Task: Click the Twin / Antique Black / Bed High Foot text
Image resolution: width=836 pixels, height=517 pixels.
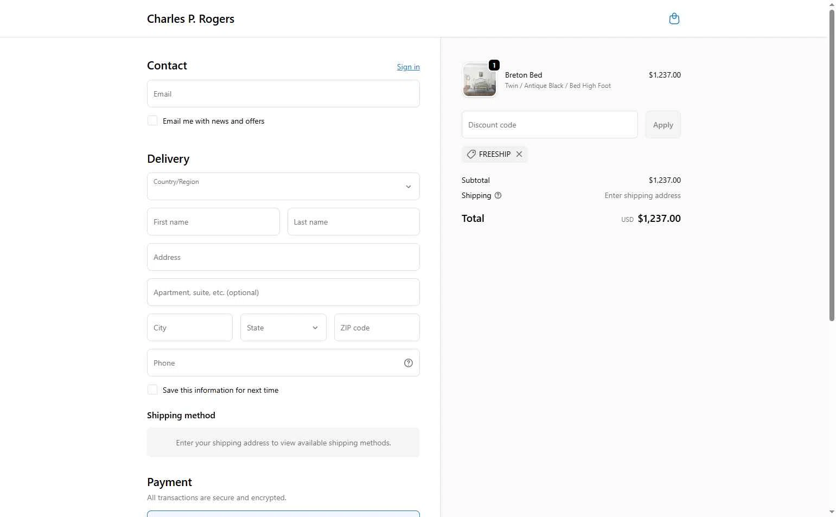Action: [x=558, y=86]
